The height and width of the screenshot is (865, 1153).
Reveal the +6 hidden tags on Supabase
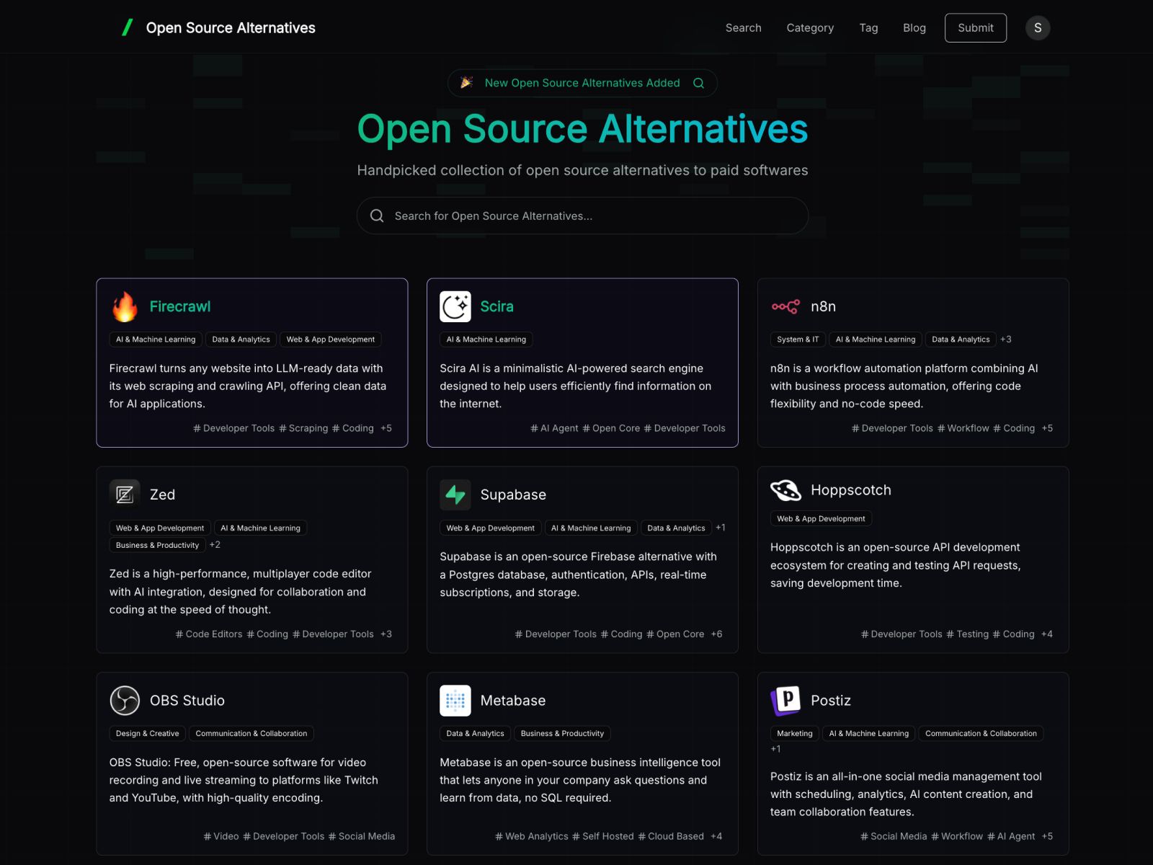point(717,634)
